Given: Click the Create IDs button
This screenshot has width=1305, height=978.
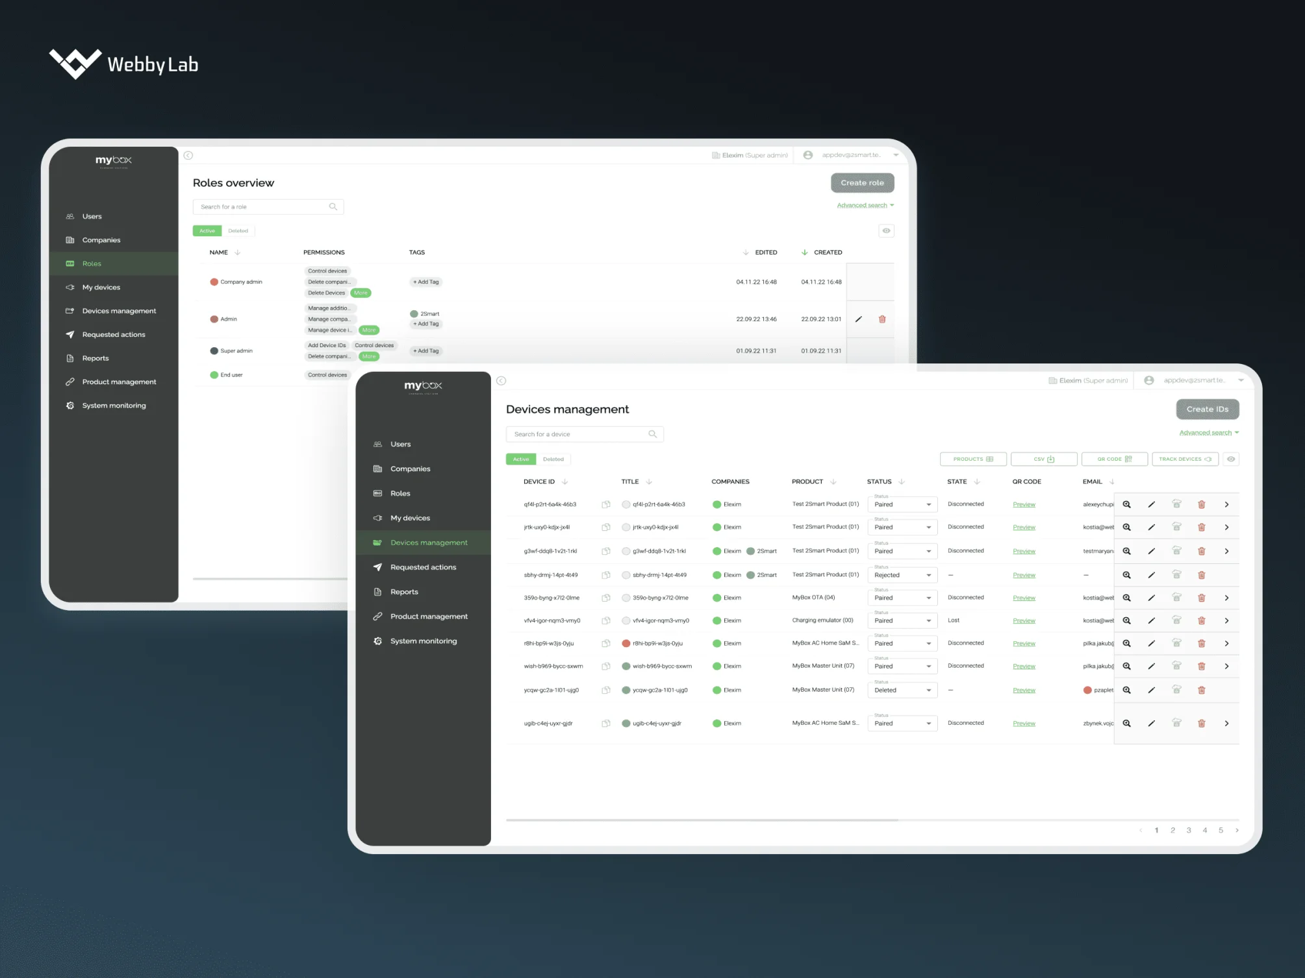Looking at the screenshot, I should point(1207,409).
